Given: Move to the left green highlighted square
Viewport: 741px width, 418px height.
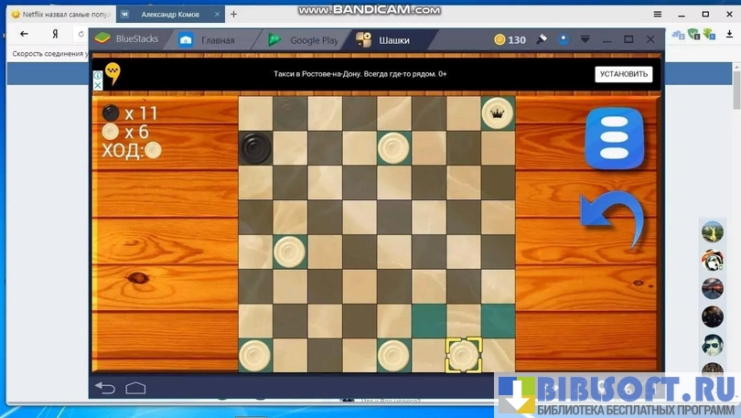Looking at the screenshot, I should (428, 320).
